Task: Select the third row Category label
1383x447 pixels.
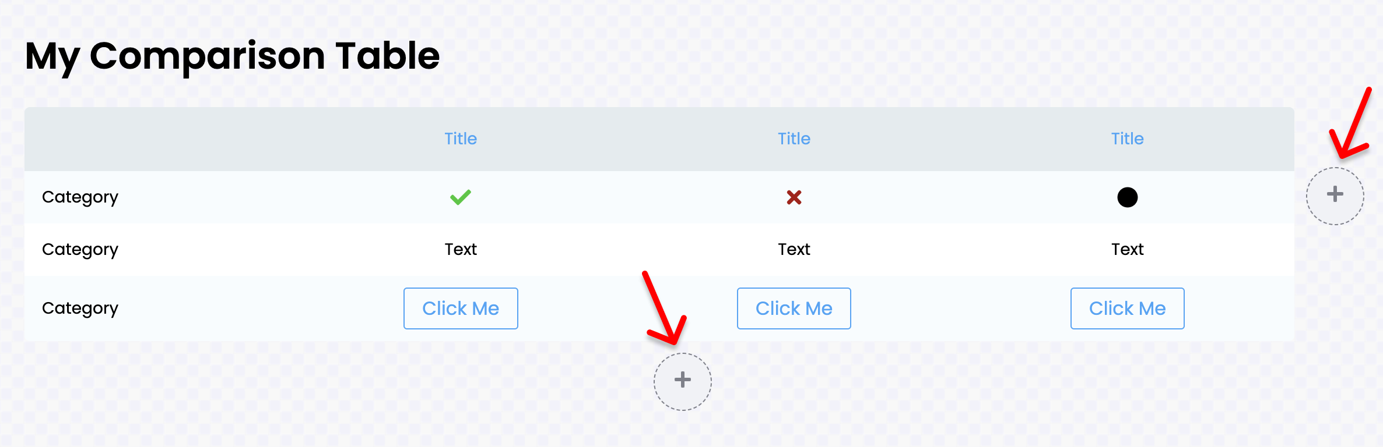Action: click(80, 308)
